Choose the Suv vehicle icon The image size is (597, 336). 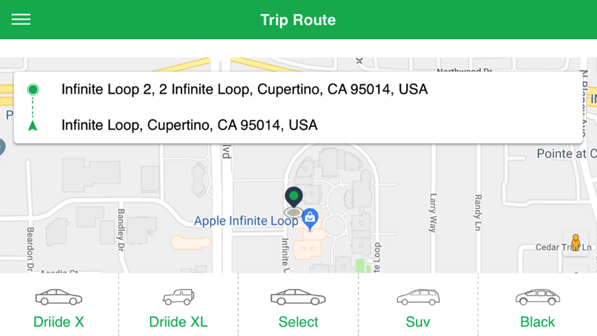(418, 297)
